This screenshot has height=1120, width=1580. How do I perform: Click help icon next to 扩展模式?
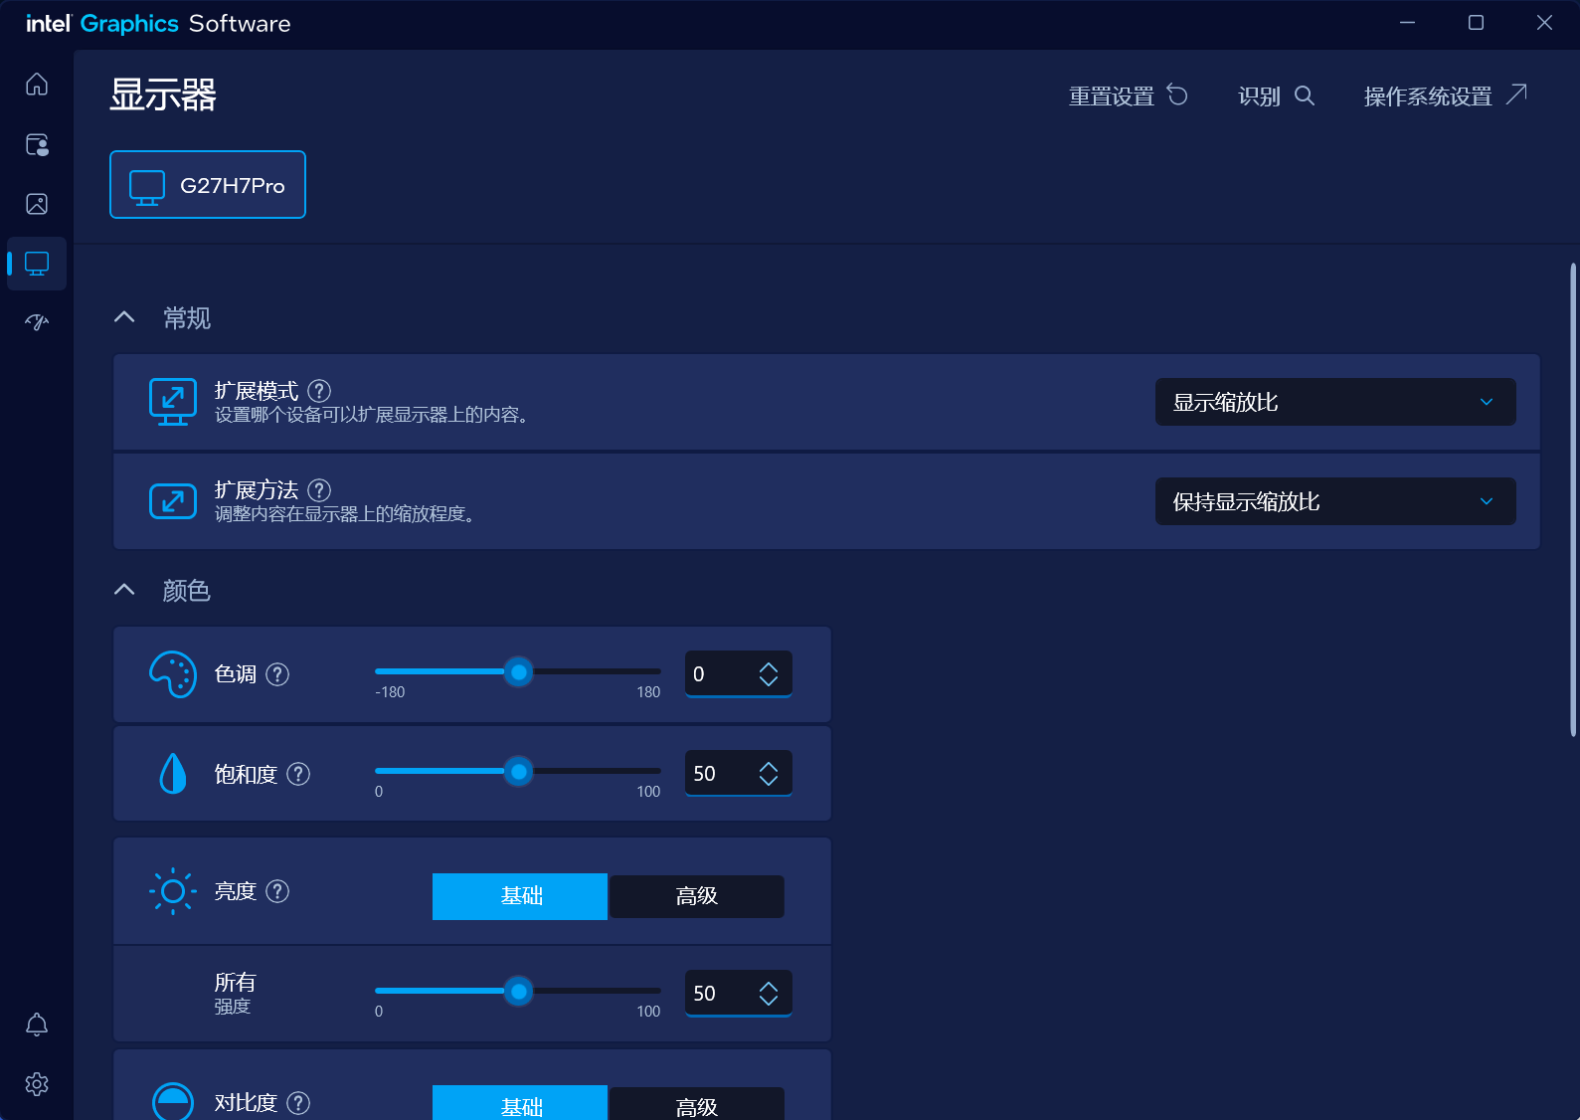[x=319, y=391]
